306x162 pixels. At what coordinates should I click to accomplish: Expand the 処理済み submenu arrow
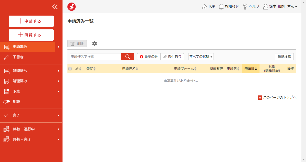coord(58,81)
